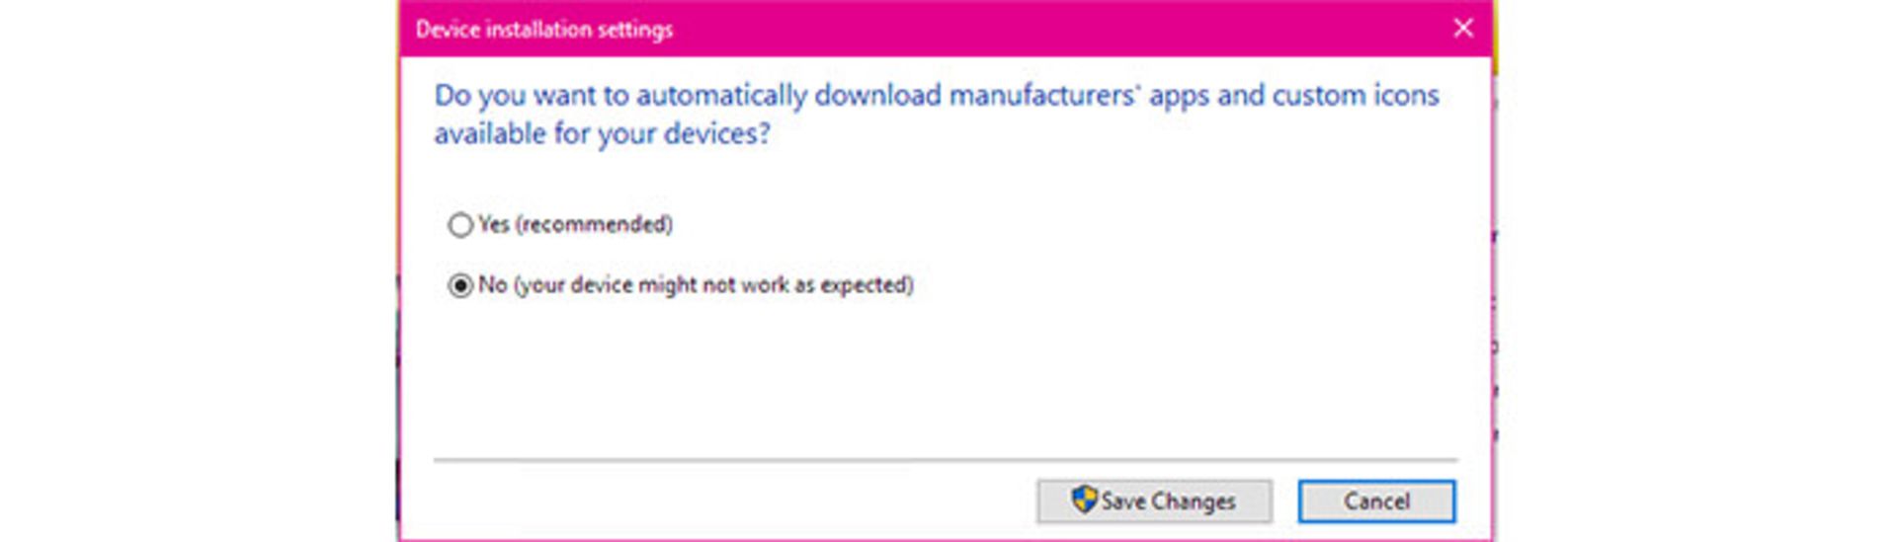Click "Save Changes" text beside the shield
1897x542 pixels.
(x=1168, y=502)
